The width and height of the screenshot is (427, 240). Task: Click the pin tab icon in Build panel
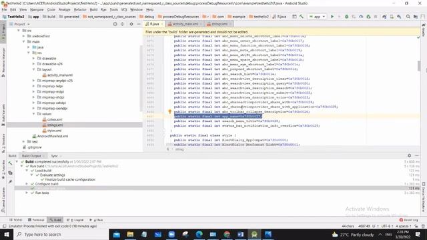10,181
